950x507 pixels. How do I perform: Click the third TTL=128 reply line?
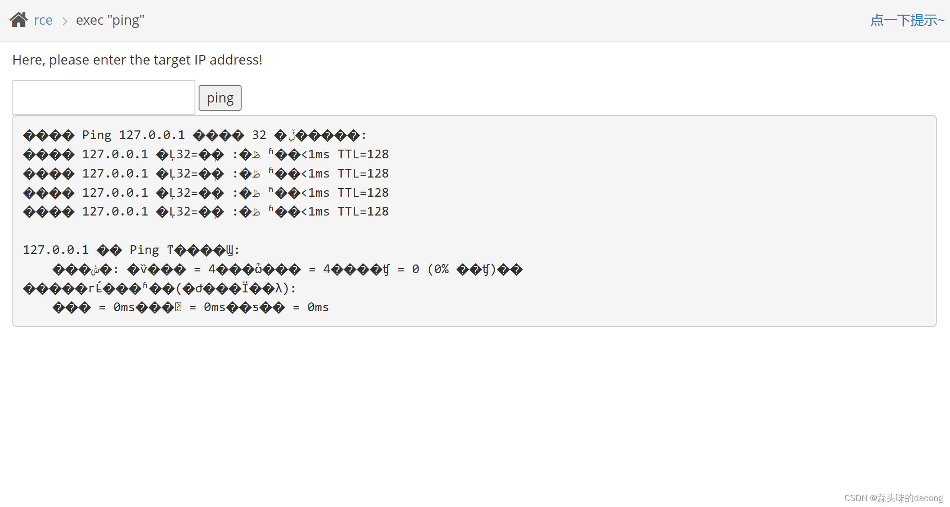206,193
